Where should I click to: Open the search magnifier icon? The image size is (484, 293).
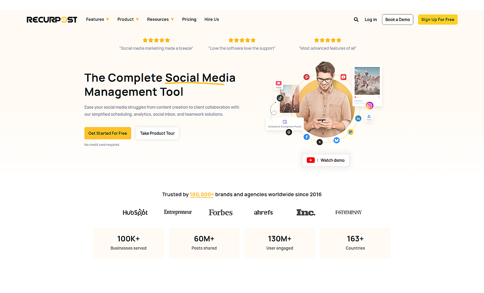click(x=356, y=19)
